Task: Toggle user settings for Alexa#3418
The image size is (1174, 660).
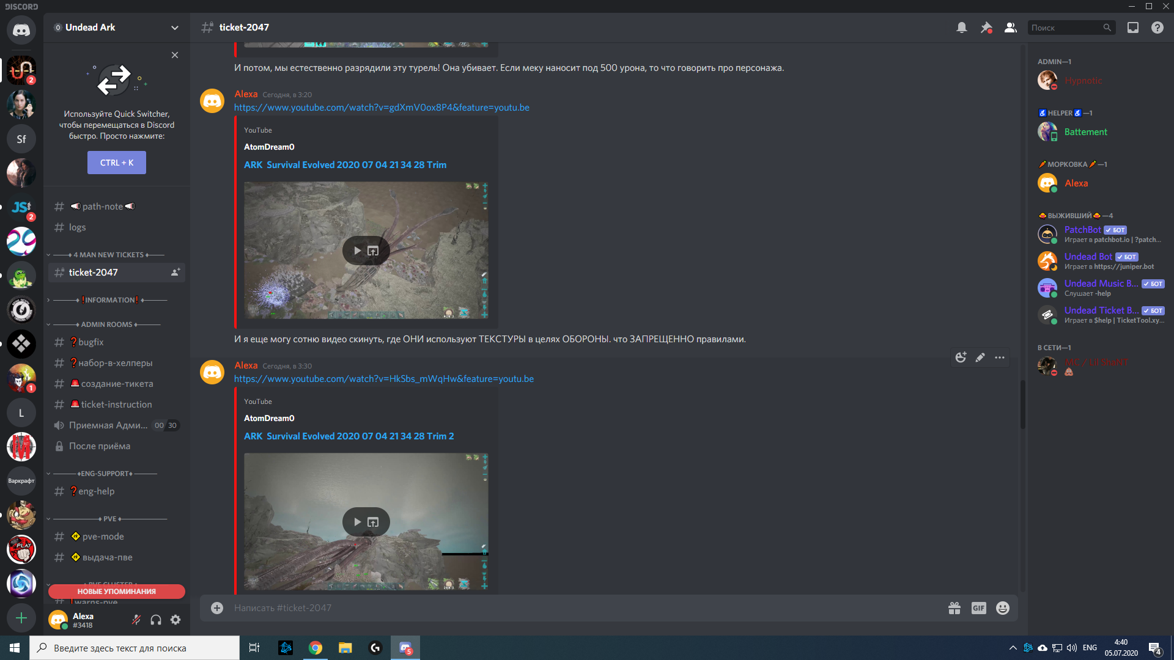Action: click(x=175, y=620)
